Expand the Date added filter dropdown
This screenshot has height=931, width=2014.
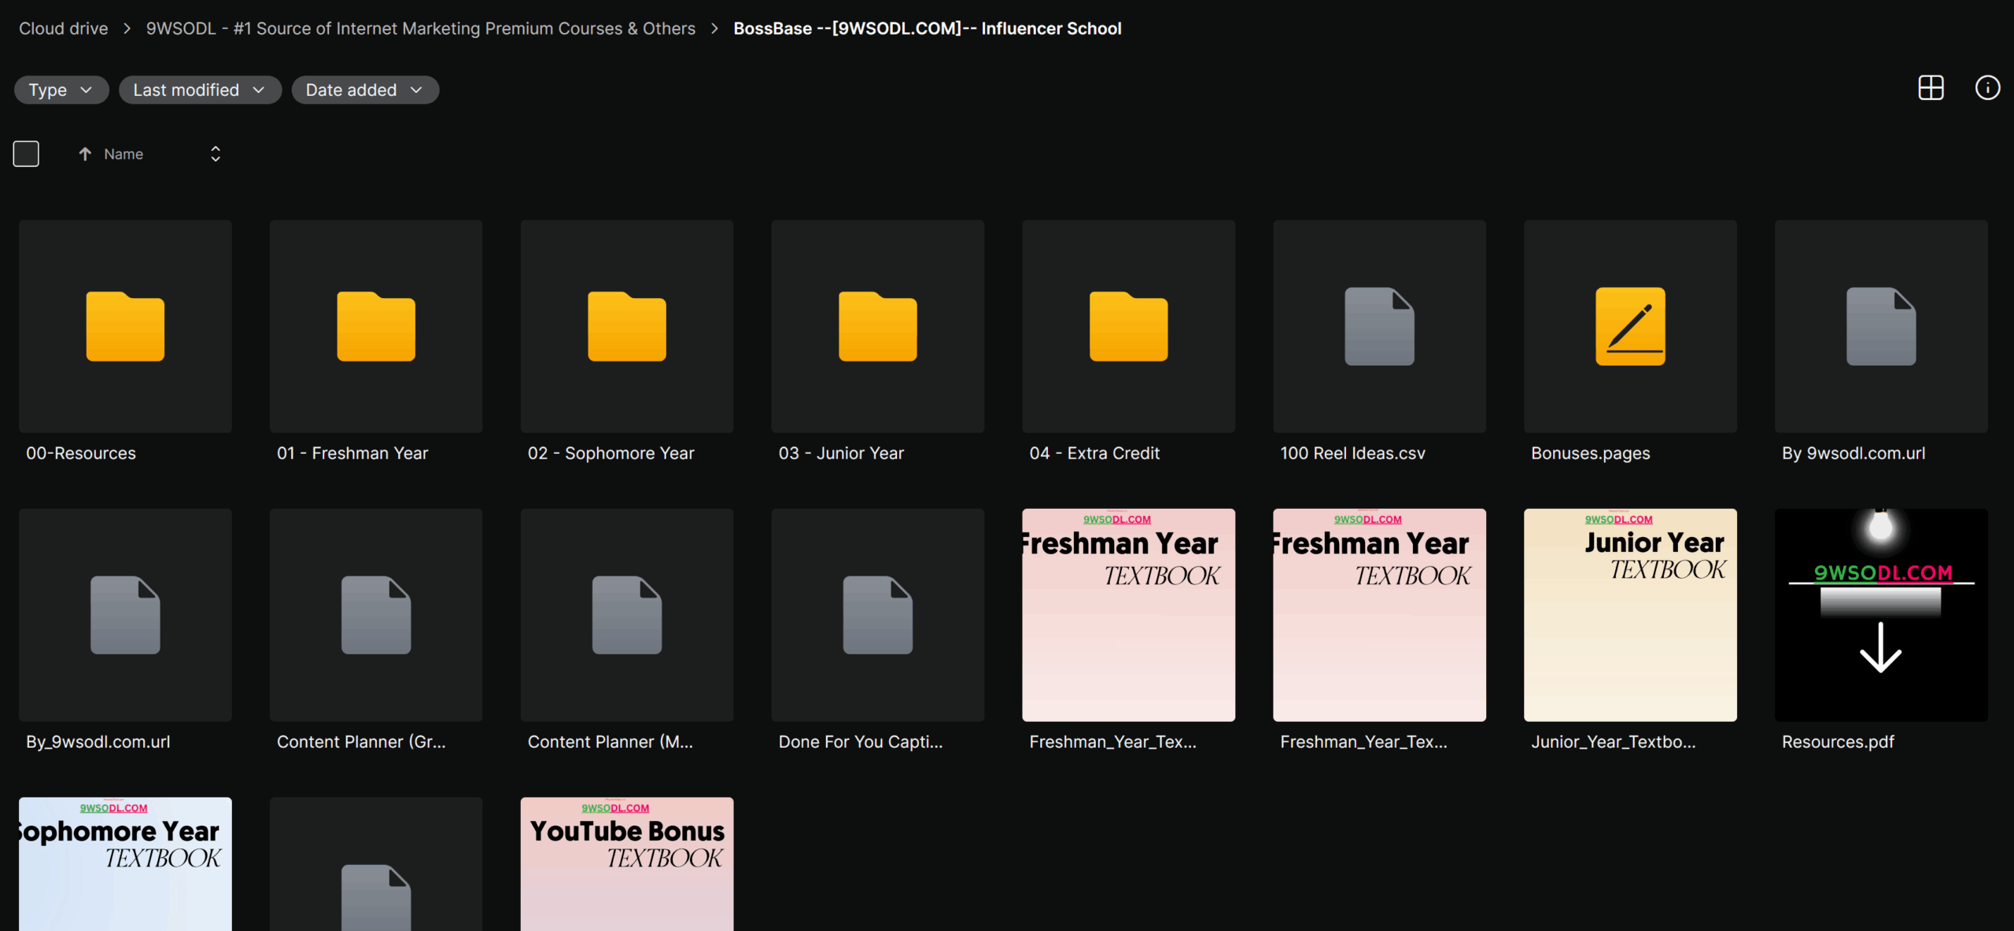point(364,90)
